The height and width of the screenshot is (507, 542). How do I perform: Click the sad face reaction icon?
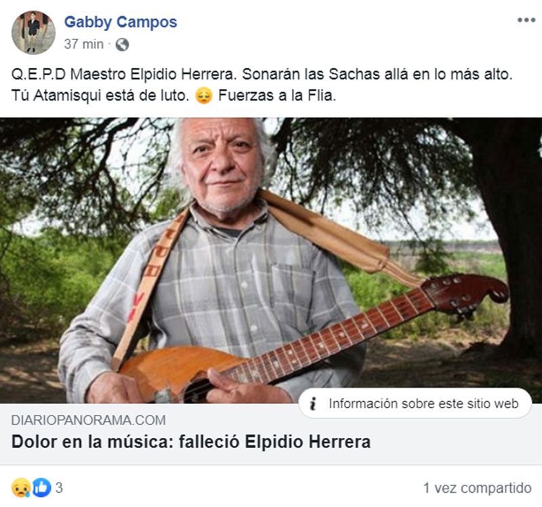[21, 487]
